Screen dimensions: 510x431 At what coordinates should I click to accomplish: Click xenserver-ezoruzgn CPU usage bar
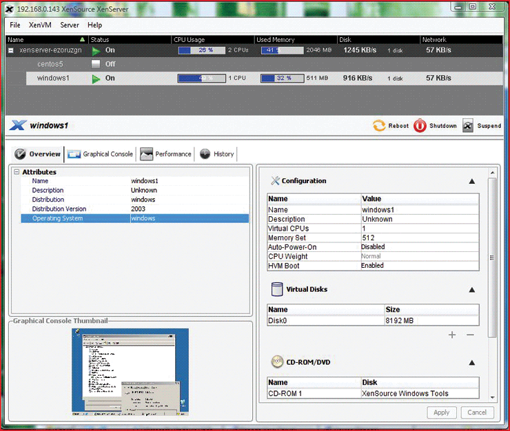coord(202,50)
